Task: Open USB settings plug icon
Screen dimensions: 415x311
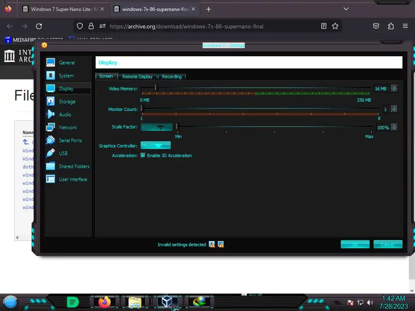Action: click(x=51, y=153)
